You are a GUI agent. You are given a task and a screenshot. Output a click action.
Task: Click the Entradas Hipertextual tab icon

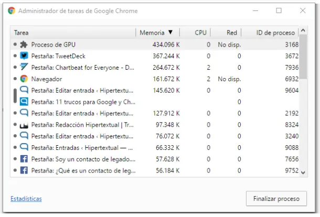click(x=24, y=147)
